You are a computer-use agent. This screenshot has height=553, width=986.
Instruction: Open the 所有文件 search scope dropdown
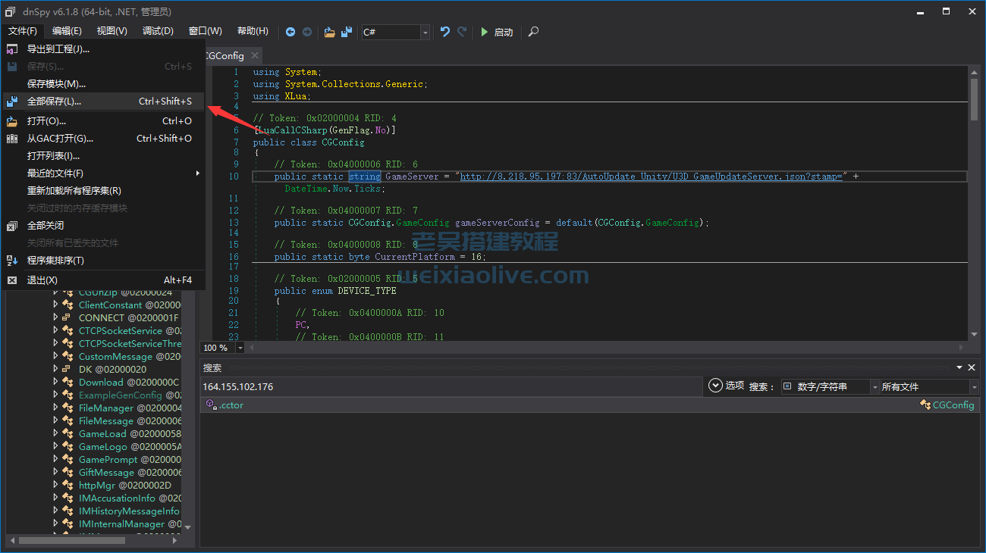[972, 387]
